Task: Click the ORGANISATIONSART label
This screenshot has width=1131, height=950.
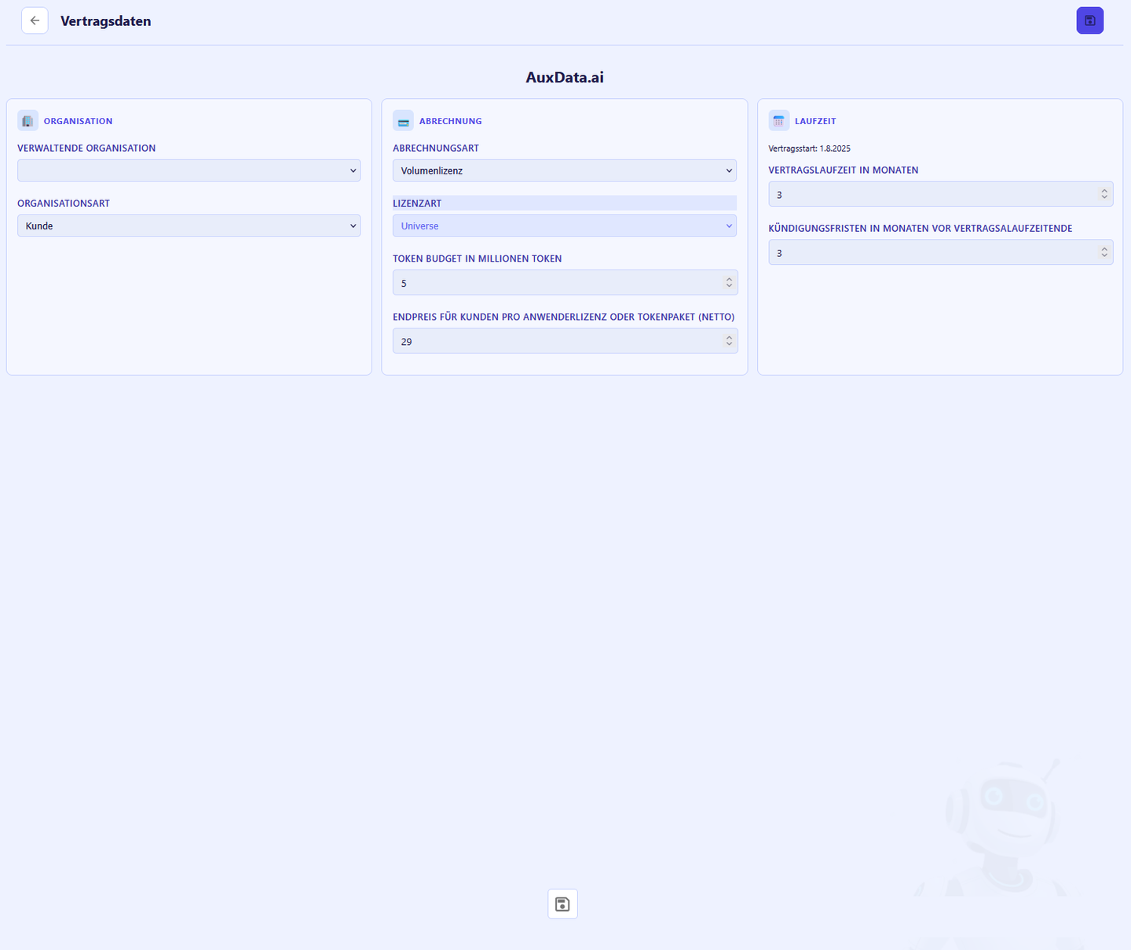Action: [64, 204]
